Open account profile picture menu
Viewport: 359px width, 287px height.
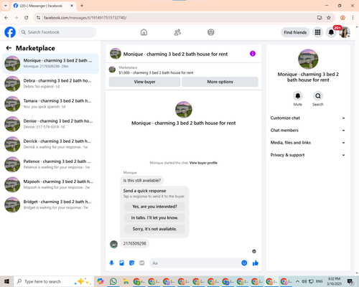(345, 32)
